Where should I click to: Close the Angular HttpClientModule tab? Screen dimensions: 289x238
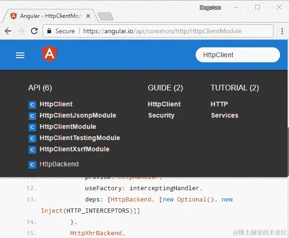[x=88, y=16]
